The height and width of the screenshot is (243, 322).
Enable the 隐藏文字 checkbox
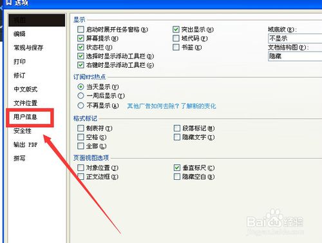(x=177, y=137)
